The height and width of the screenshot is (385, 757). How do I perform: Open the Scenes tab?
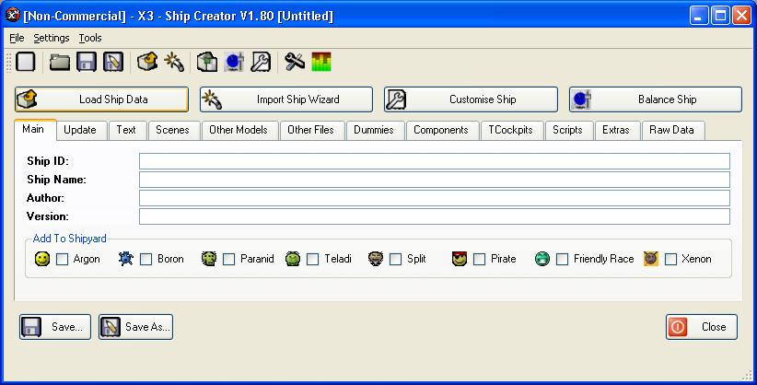172,130
